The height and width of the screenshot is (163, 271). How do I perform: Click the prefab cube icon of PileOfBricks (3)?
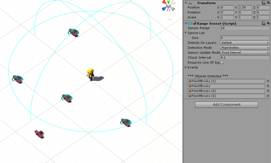click(189, 96)
